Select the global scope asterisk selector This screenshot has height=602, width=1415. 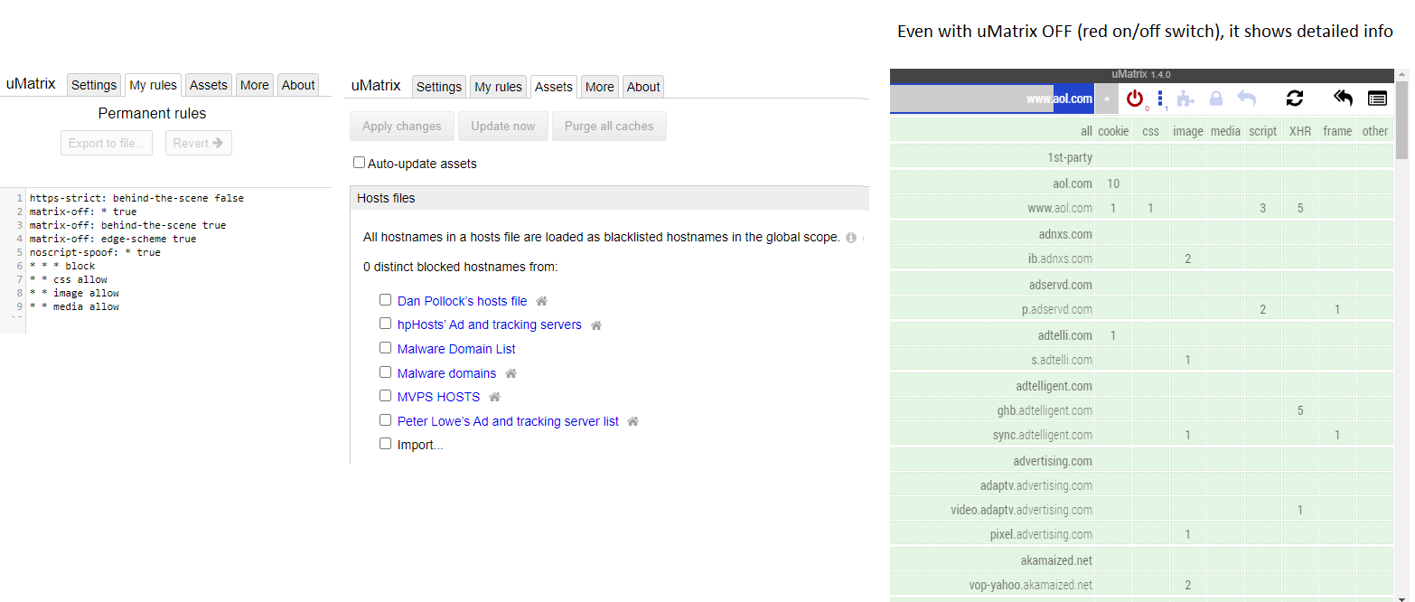[1107, 99]
